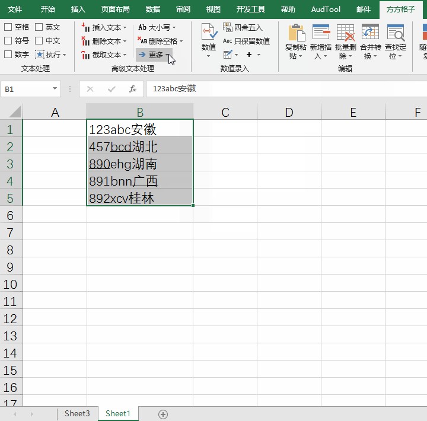Click the 执行 execute star icon
The image size is (427, 421).
point(40,55)
